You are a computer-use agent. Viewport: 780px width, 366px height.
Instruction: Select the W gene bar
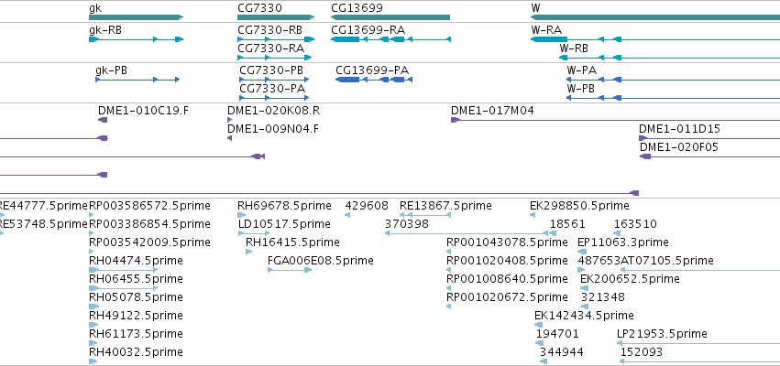click(655, 17)
